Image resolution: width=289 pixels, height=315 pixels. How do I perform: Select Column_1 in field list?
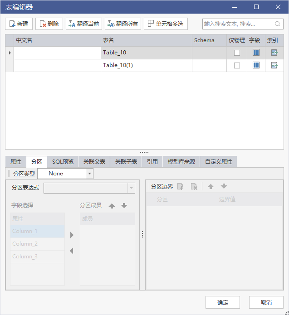coord(37,232)
